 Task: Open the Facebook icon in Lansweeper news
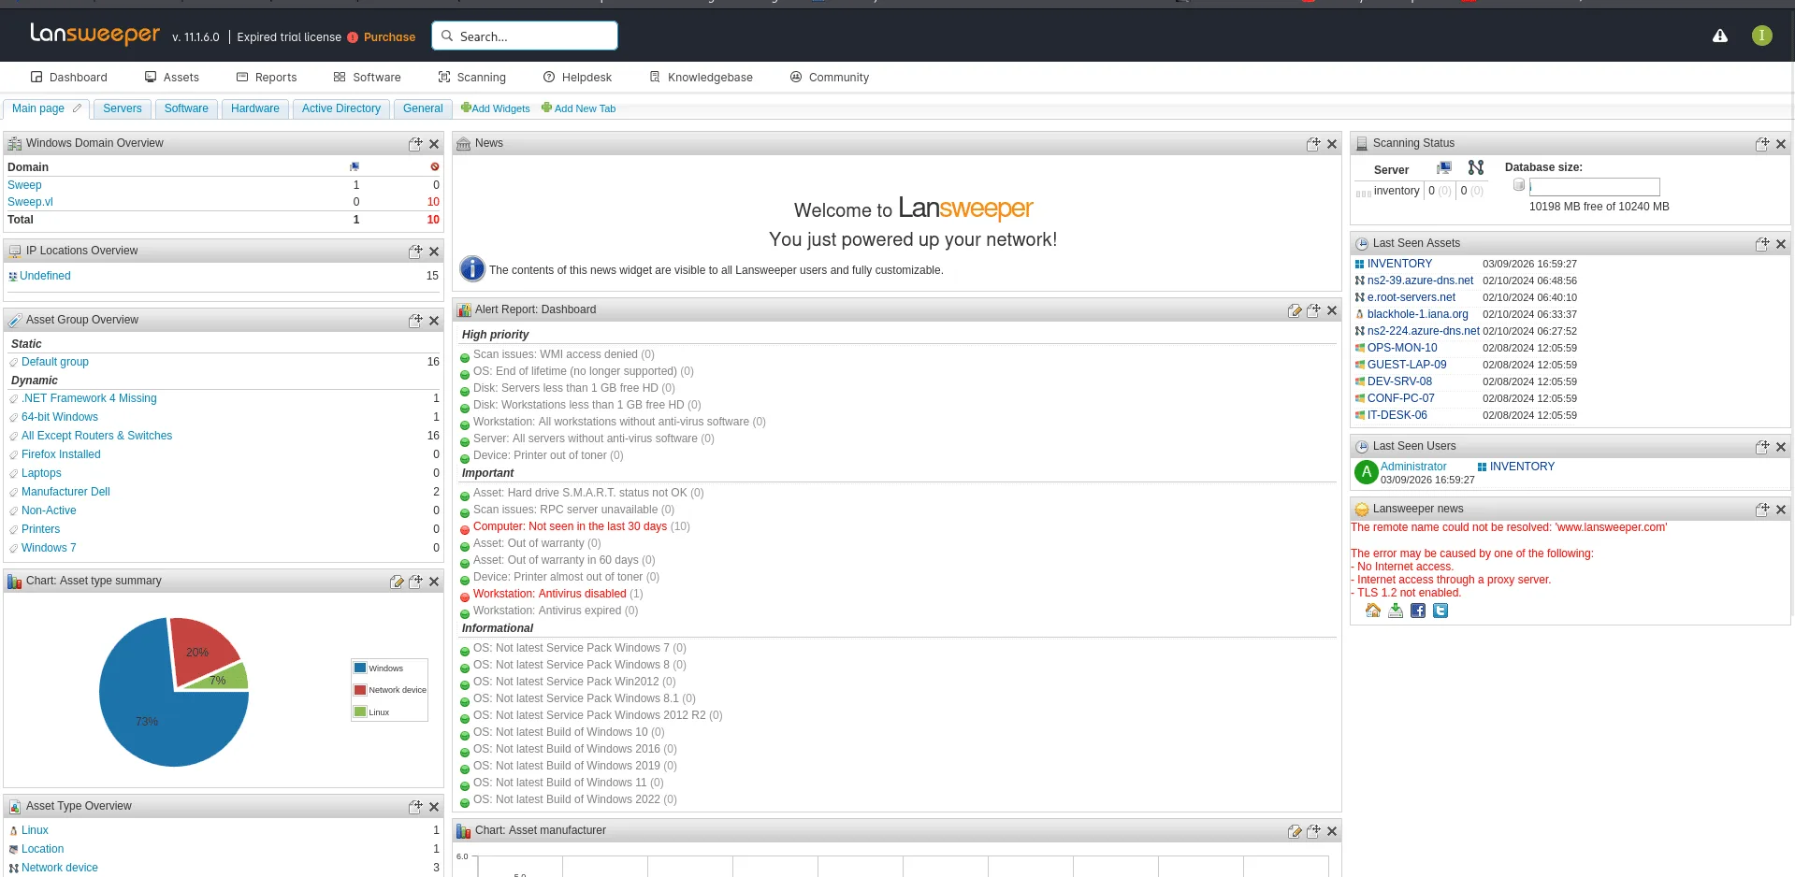pyautogui.click(x=1418, y=611)
